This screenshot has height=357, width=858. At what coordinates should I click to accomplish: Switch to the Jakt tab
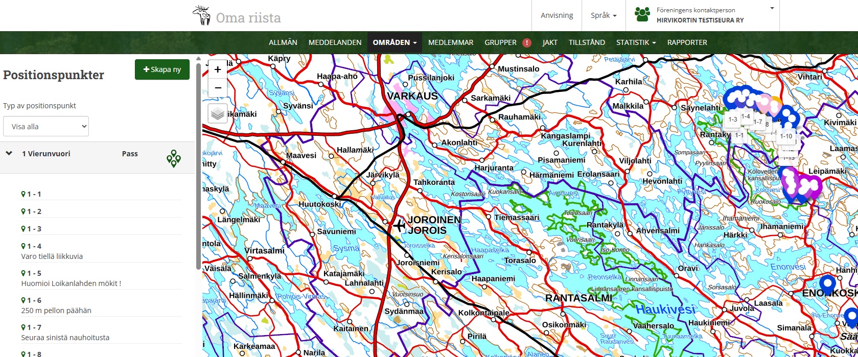[550, 42]
